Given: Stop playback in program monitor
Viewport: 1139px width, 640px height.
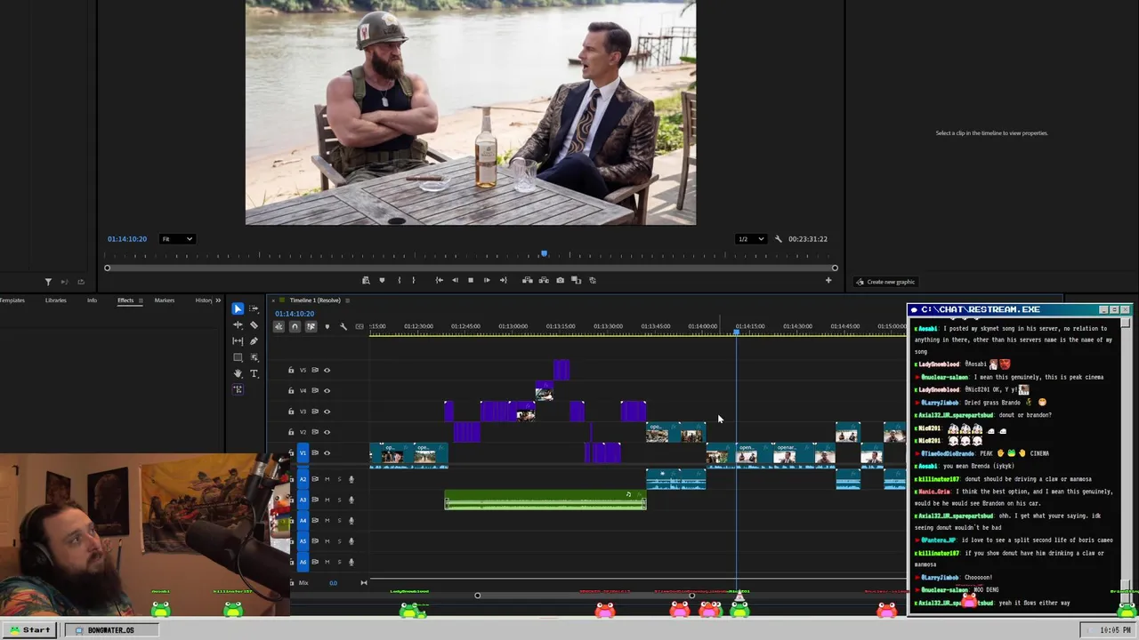Looking at the screenshot, I should click(471, 280).
